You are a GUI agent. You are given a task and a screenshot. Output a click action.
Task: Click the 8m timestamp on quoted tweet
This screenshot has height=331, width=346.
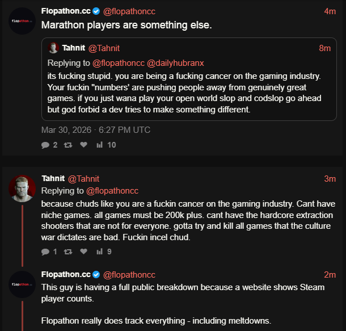pos(324,48)
